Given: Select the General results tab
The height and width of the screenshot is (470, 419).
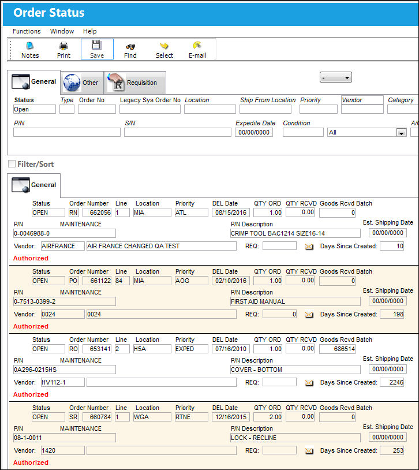Looking at the screenshot, I should pos(34,185).
